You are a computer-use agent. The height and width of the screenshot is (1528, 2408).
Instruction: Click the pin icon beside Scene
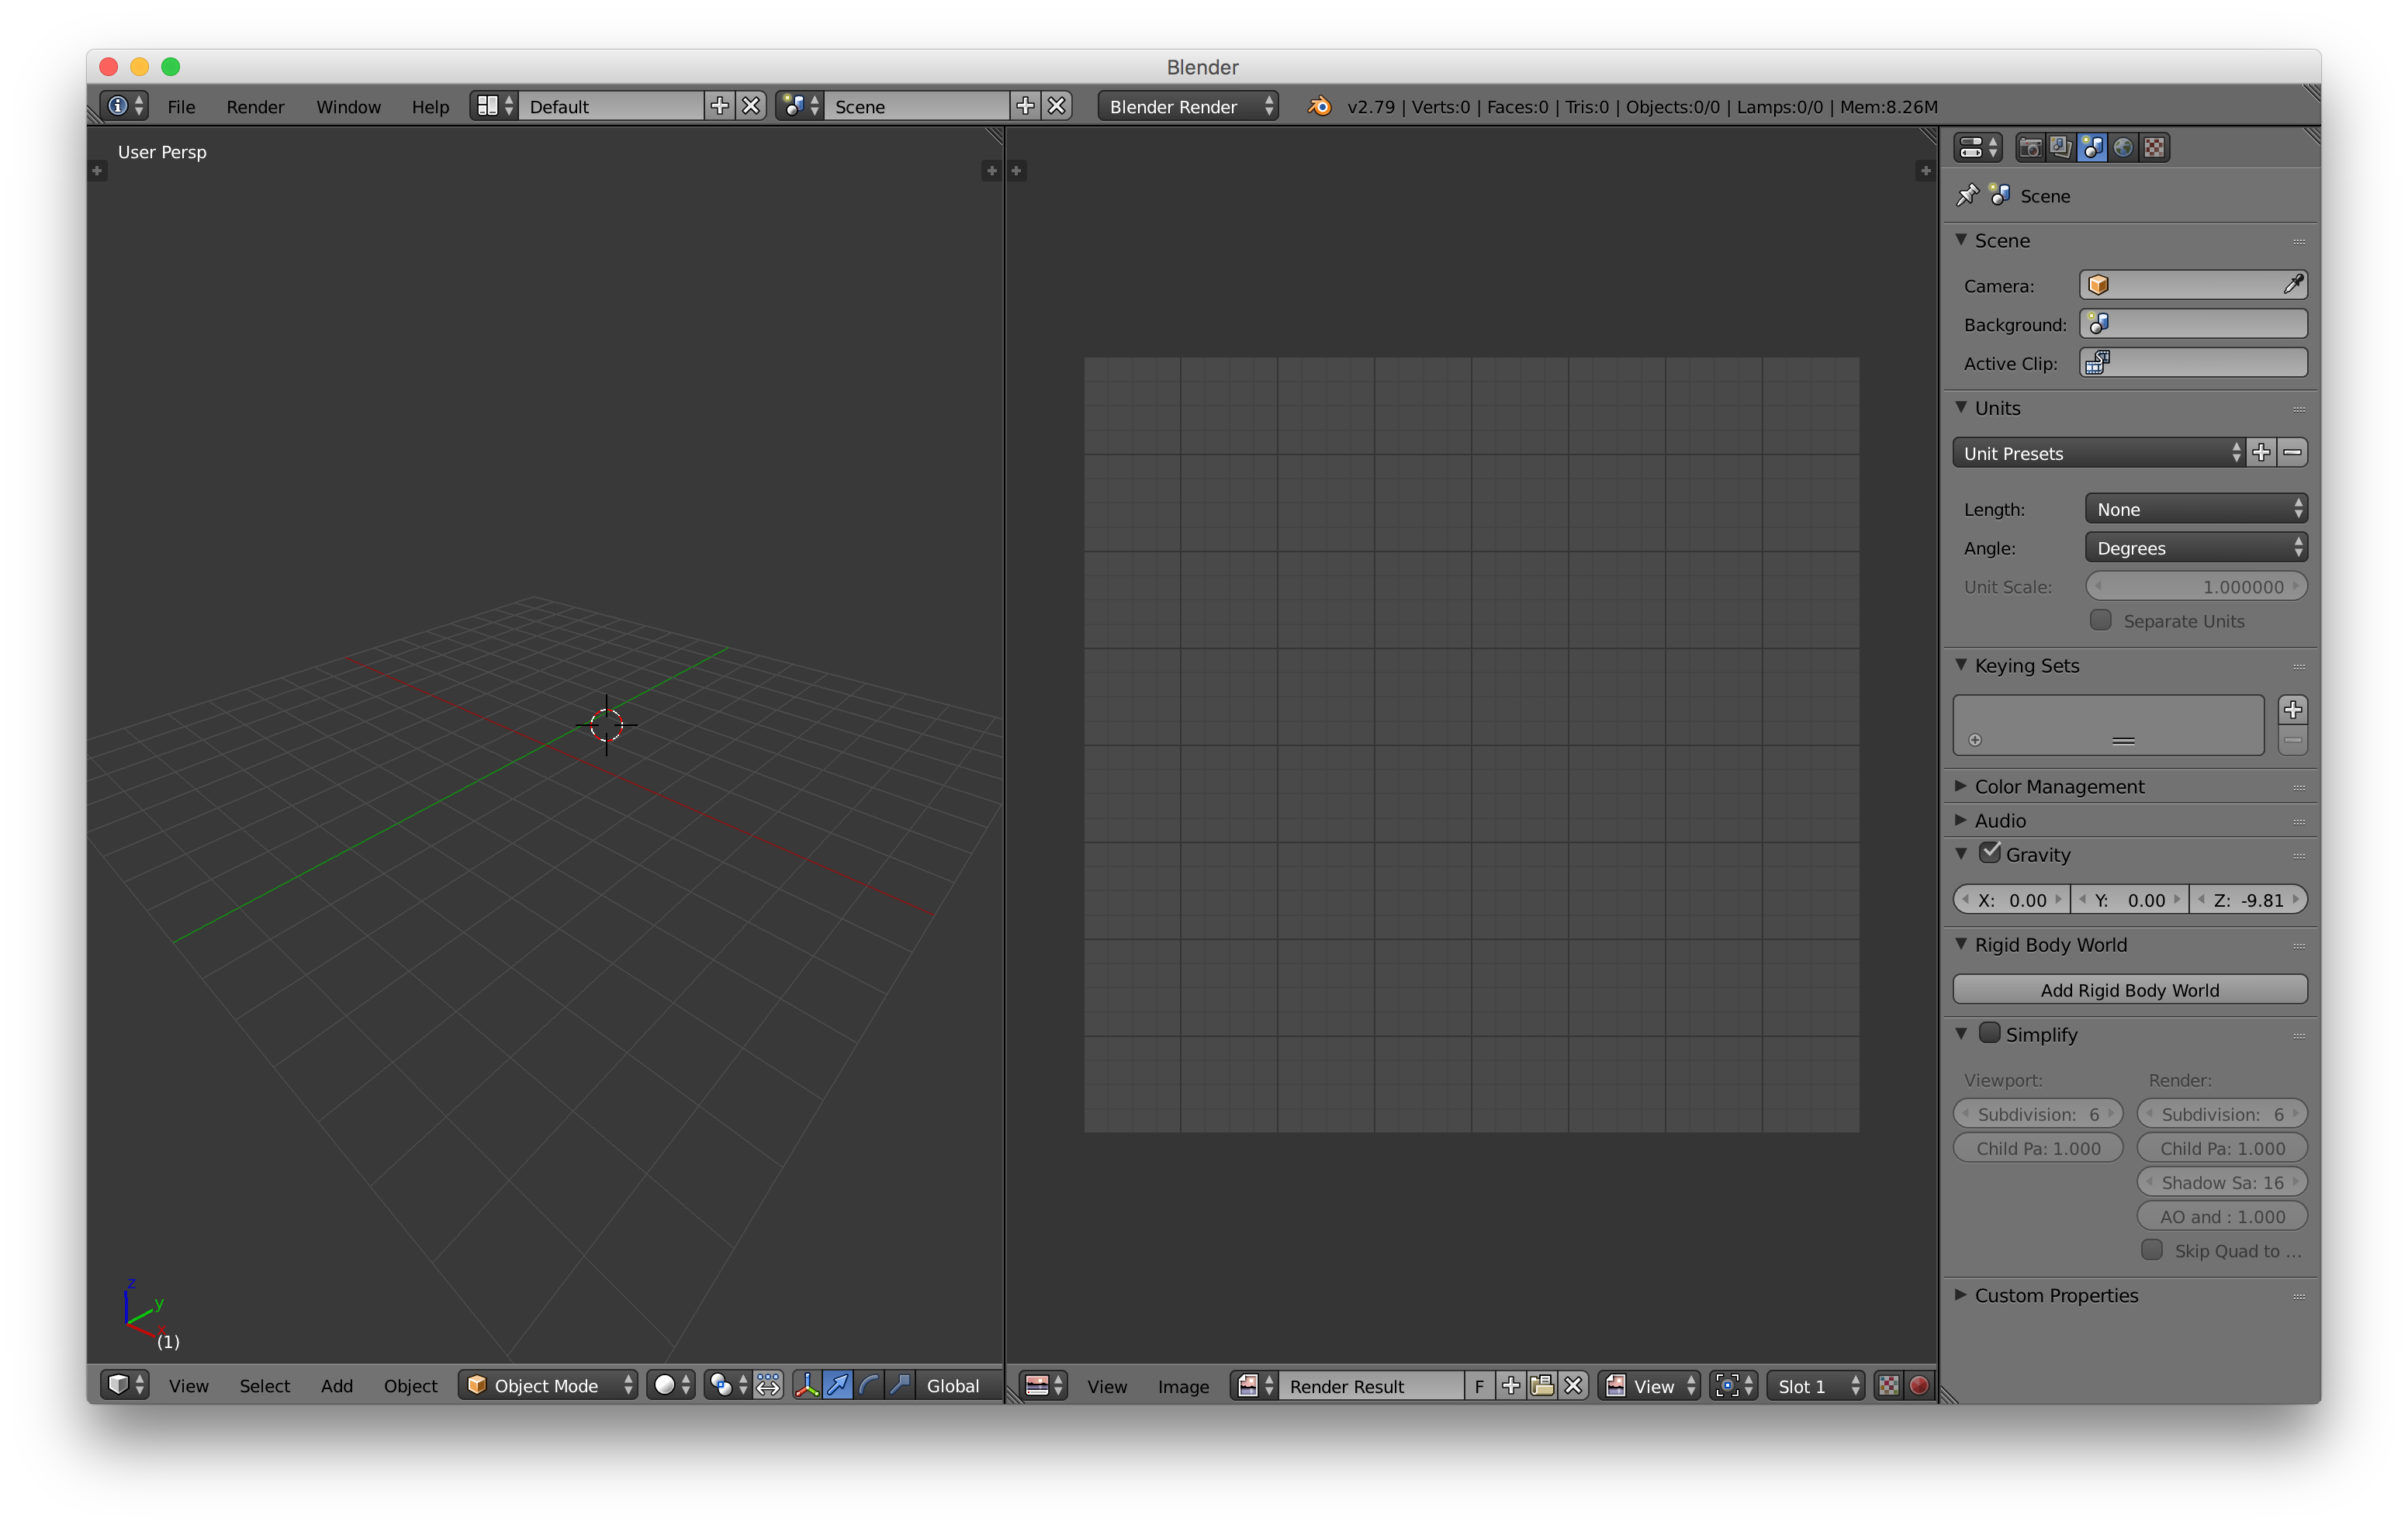(x=1967, y=195)
